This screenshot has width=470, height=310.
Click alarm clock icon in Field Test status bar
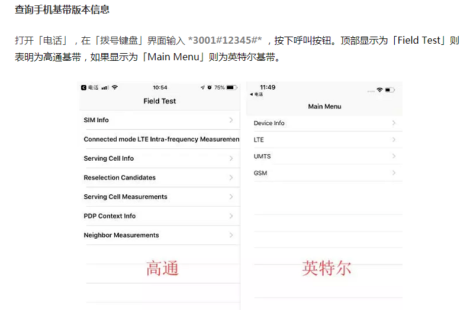[x=210, y=87]
